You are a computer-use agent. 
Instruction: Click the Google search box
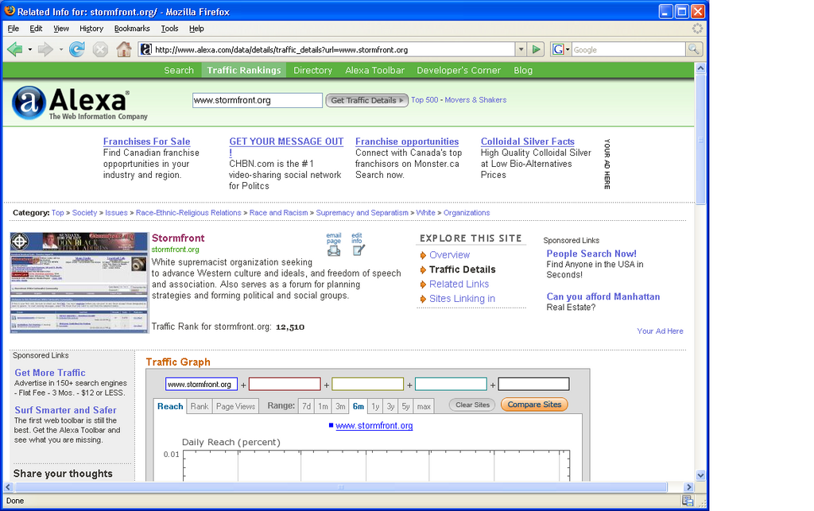628,49
